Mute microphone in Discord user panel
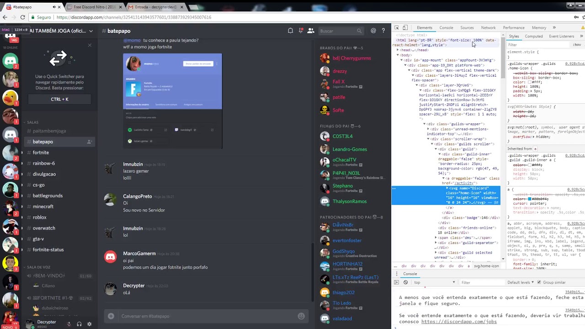The width and height of the screenshot is (585, 329). tap(69, 324)
